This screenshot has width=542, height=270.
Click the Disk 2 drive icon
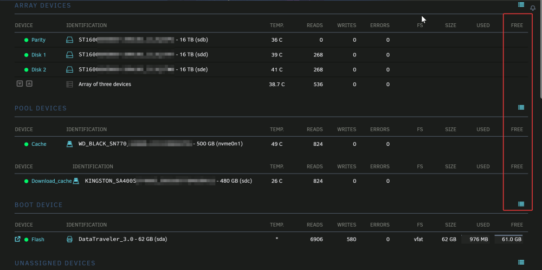69,70
